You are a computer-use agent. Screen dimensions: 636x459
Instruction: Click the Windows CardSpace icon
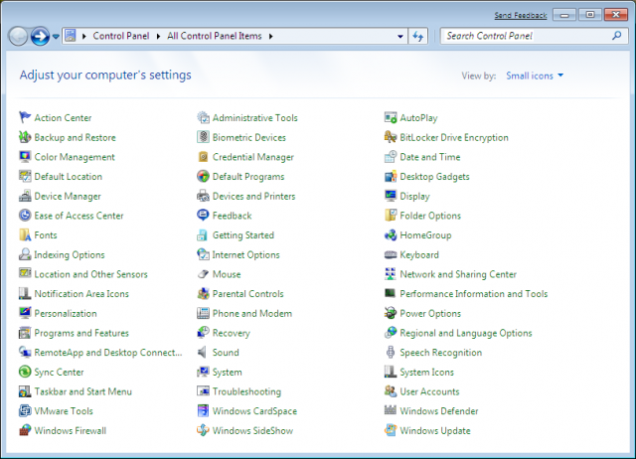(203, 410)
